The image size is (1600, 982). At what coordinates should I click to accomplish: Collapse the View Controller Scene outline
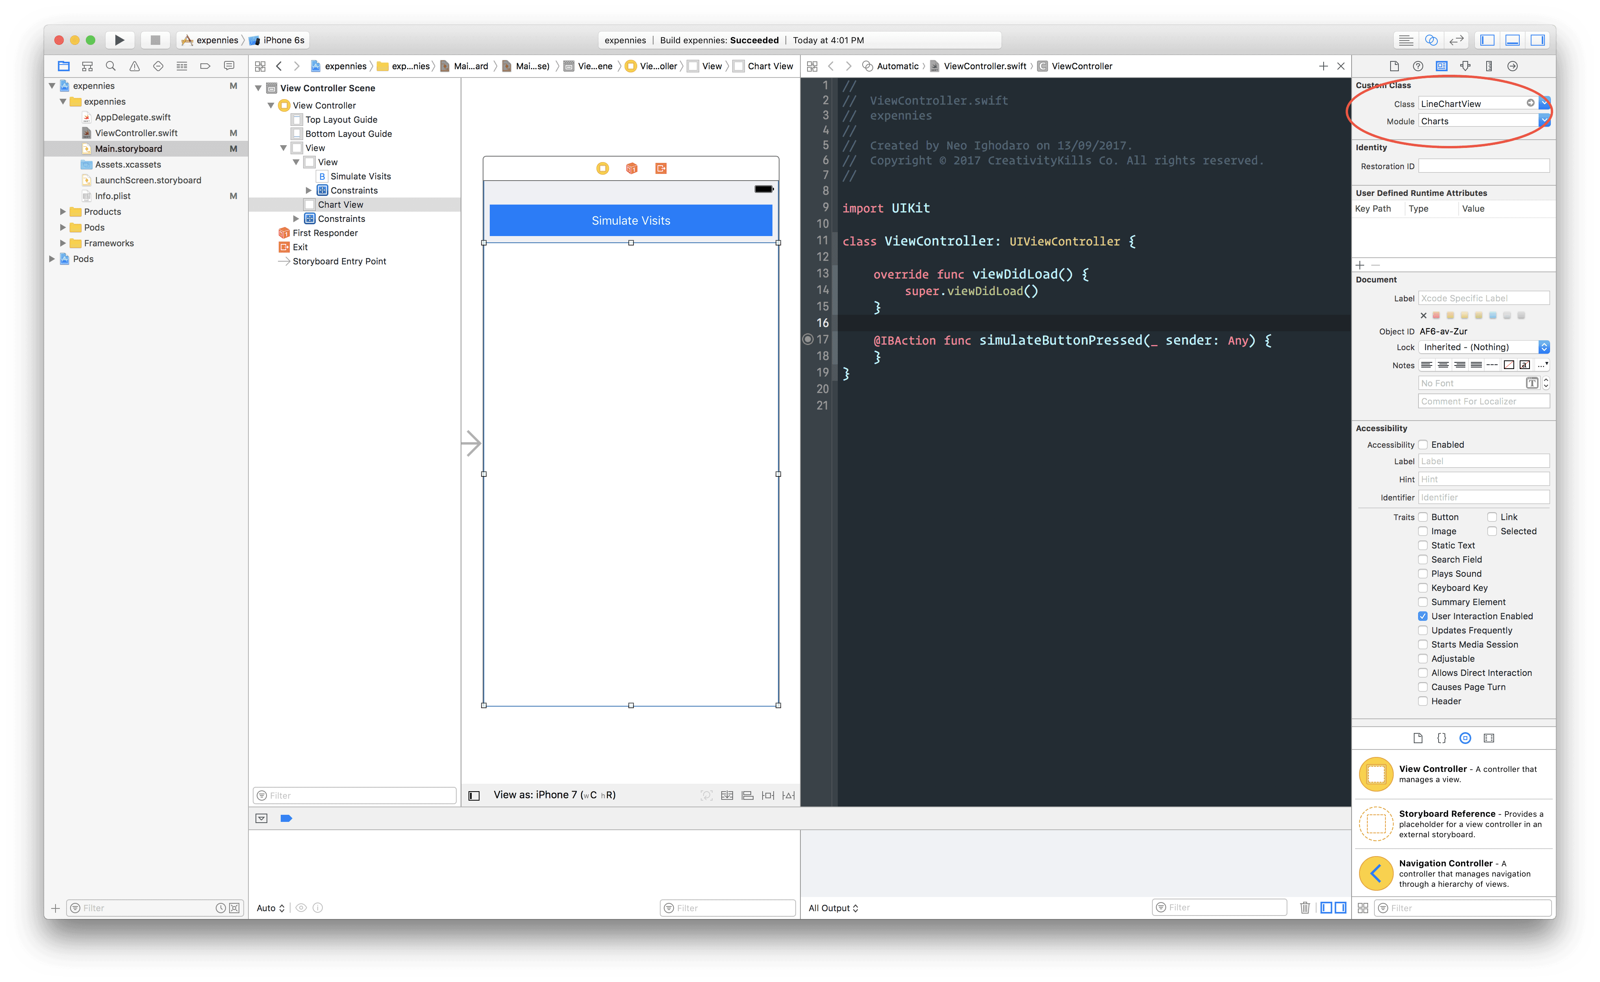pos(259,88)
